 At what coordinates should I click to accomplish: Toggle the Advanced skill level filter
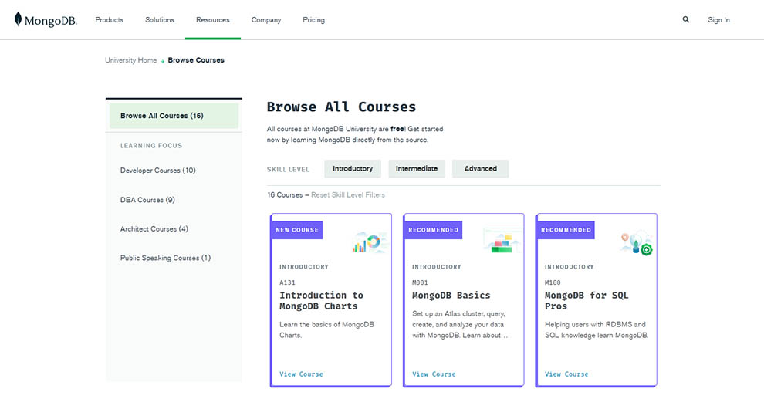click(x=481, y=168)
